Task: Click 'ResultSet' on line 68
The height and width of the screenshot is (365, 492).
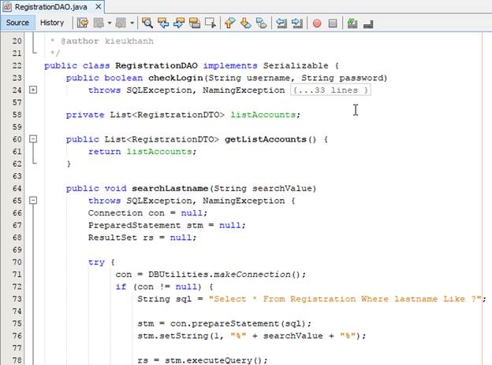Action: pyautogui.click(x=113, y=238)
